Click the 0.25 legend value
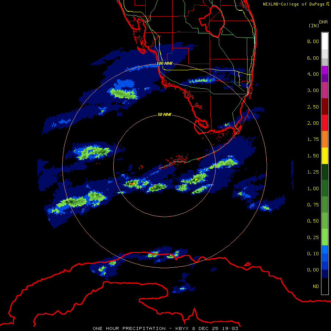331x331 pixels. [x=313, y=238]
